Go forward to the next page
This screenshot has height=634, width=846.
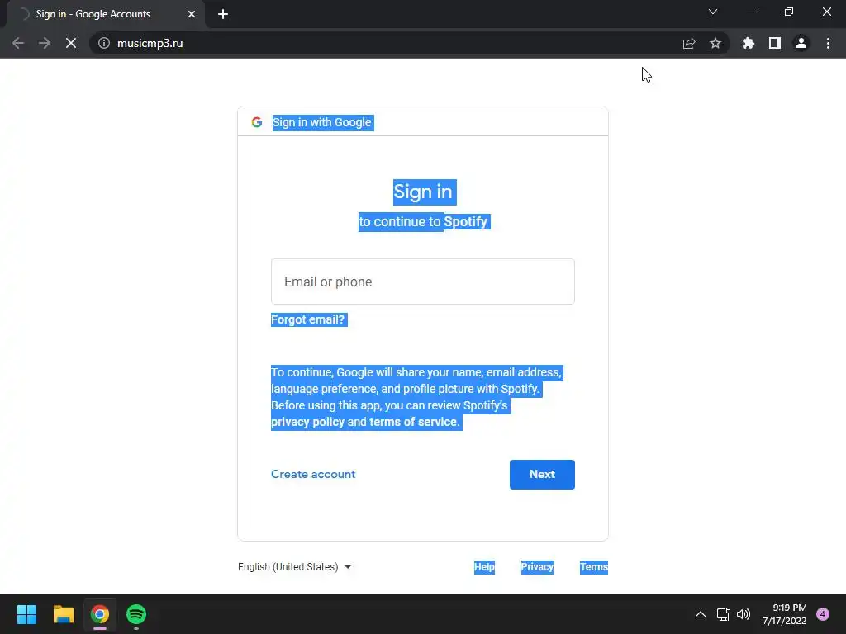tap(45, 43)
